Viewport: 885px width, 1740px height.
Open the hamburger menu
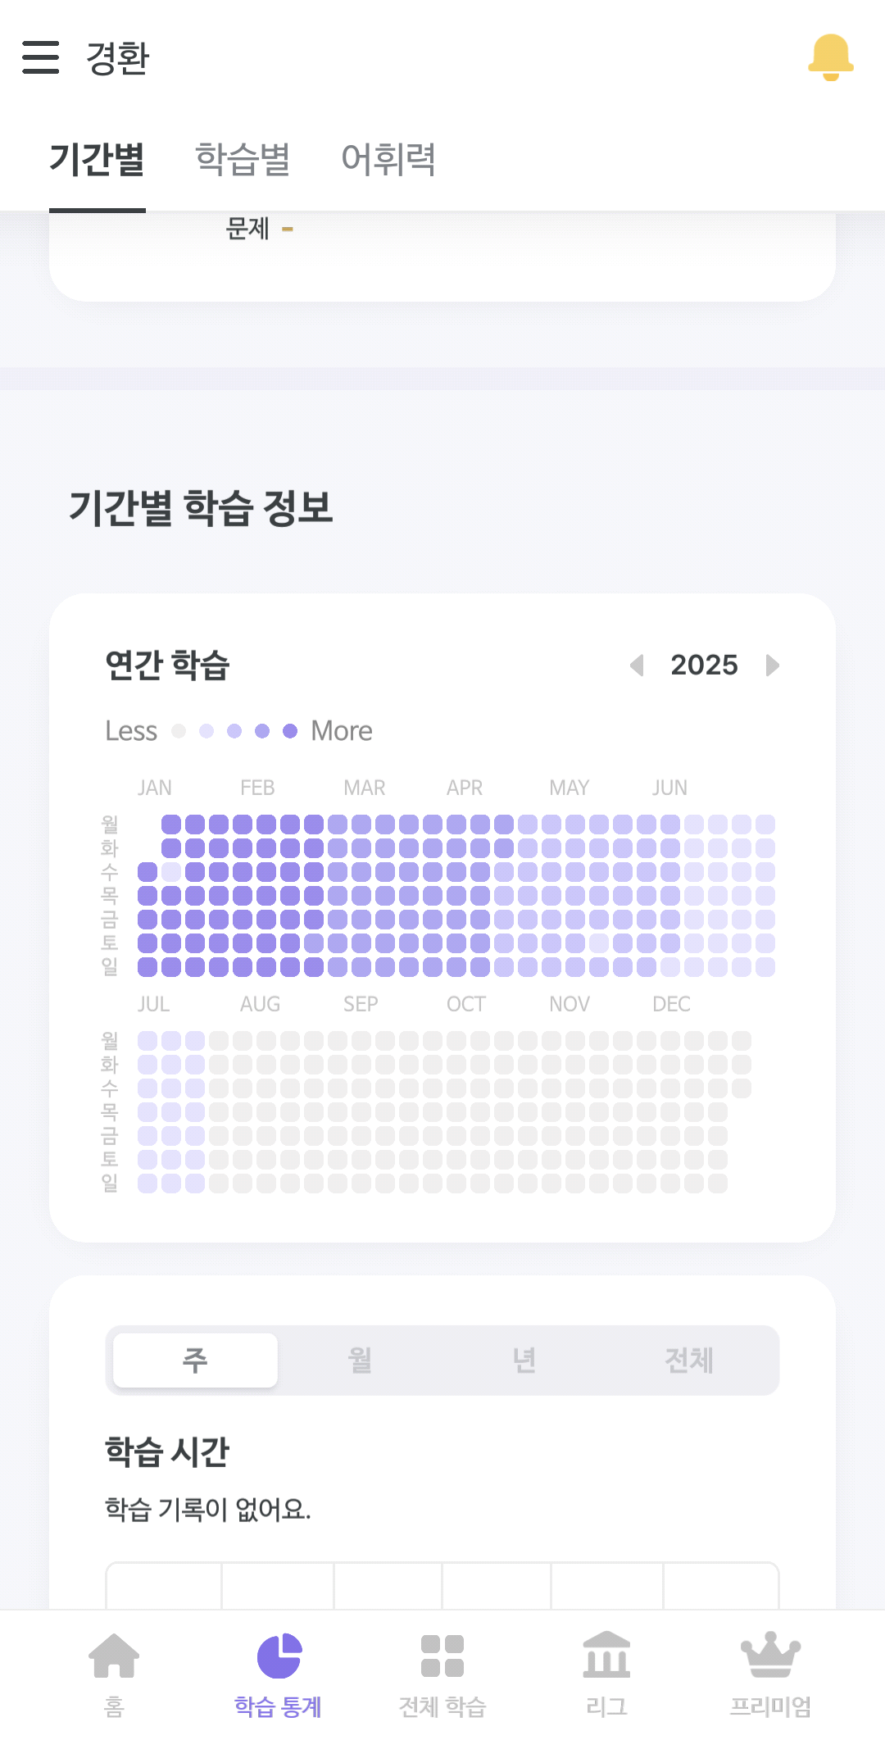pos(40,57)
